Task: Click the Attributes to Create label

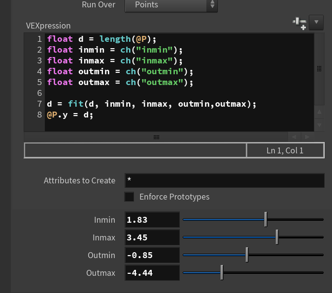Action: click(79, 180)
